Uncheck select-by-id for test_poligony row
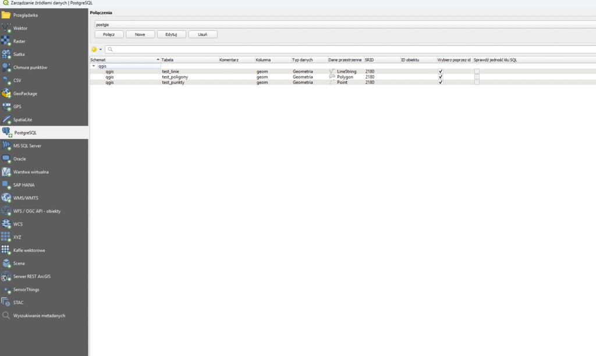The image size is (596, 356). (x=441, y=77)
